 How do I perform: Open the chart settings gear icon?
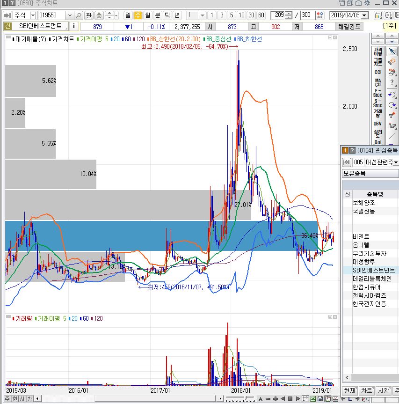pyautogui.click(x=388, y=15)
